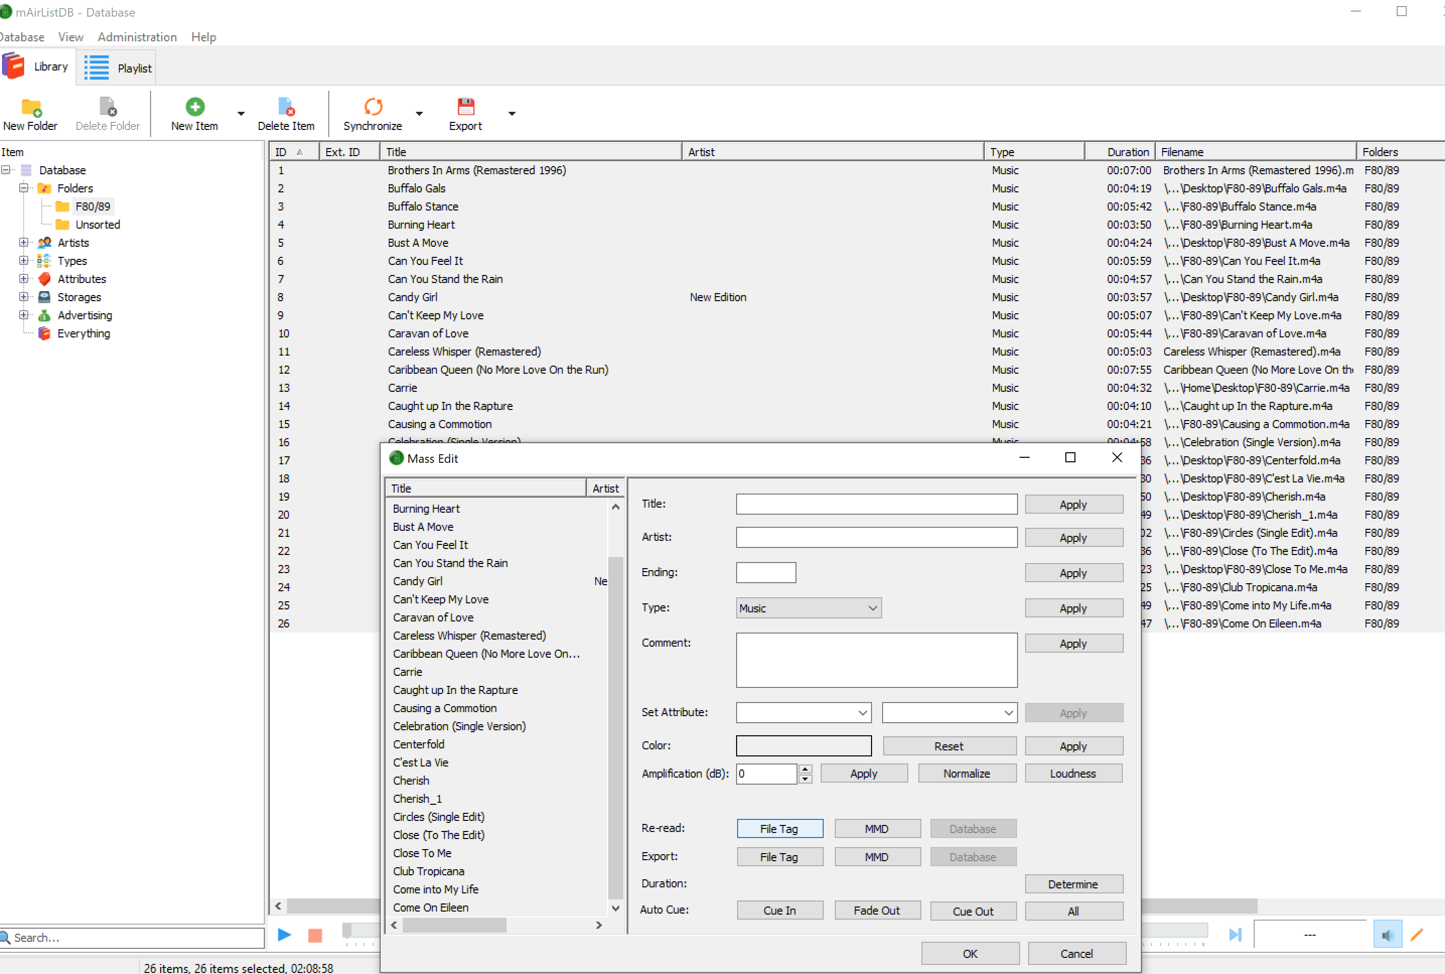
Task: Open the Synchronize dropdown arrow
Action: (419, 114)
